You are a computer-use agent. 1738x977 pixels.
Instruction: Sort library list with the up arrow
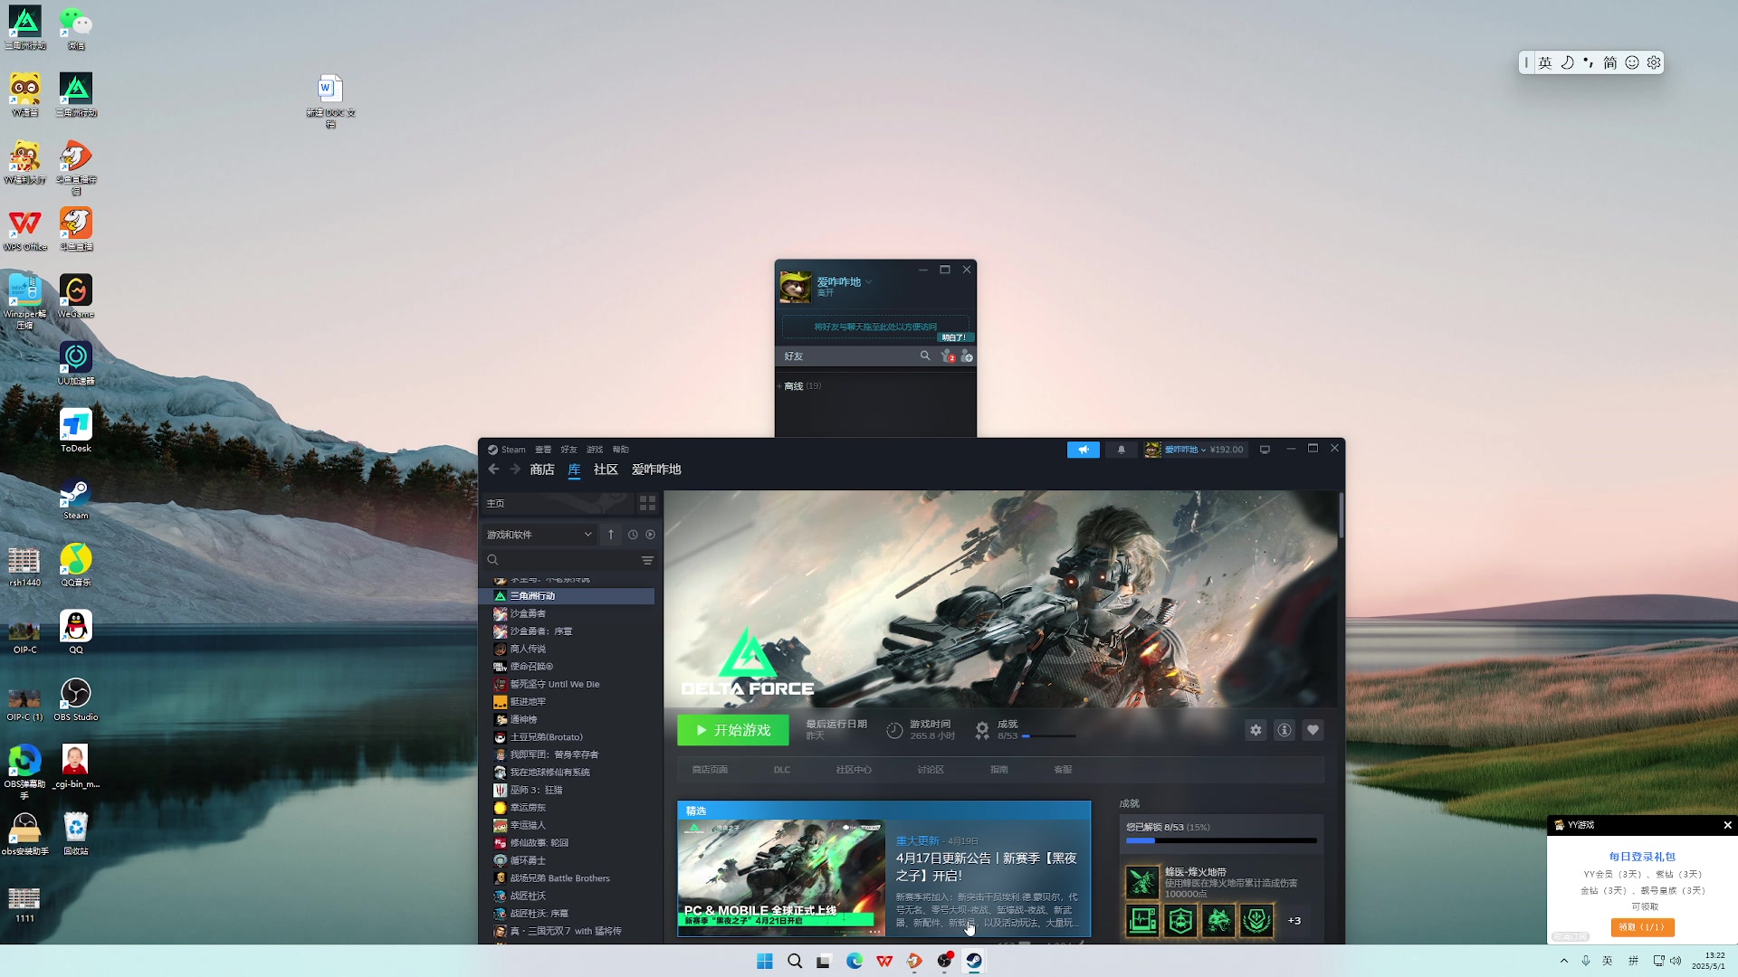(611, 535)
